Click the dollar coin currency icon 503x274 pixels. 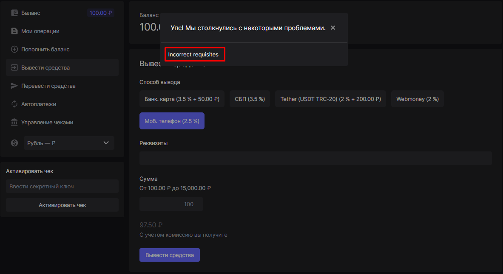pos(14,143)
